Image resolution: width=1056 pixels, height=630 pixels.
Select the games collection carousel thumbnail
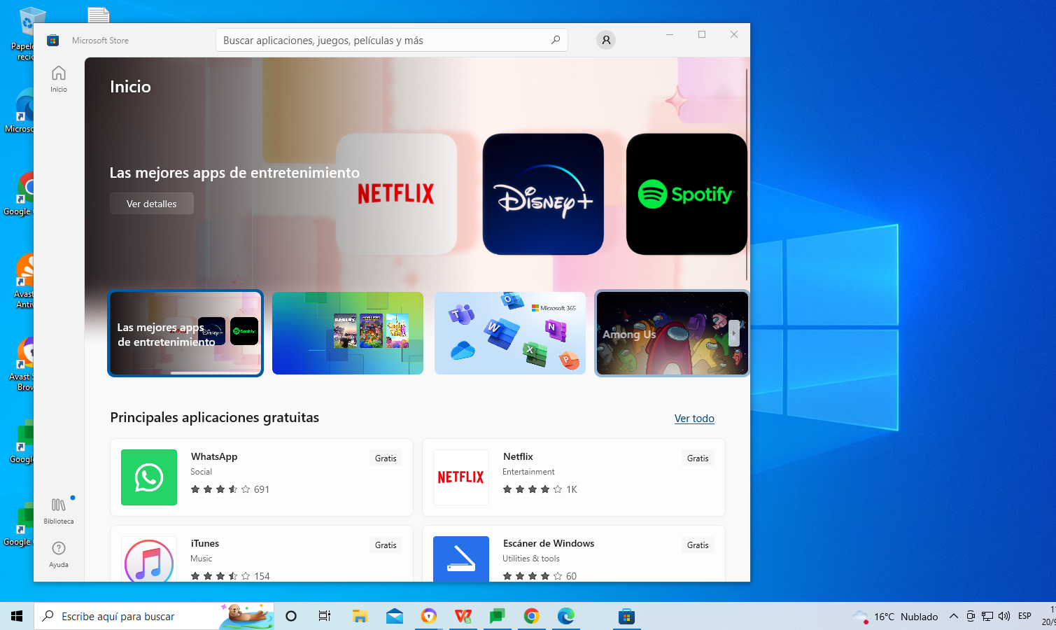click(348, 333)
